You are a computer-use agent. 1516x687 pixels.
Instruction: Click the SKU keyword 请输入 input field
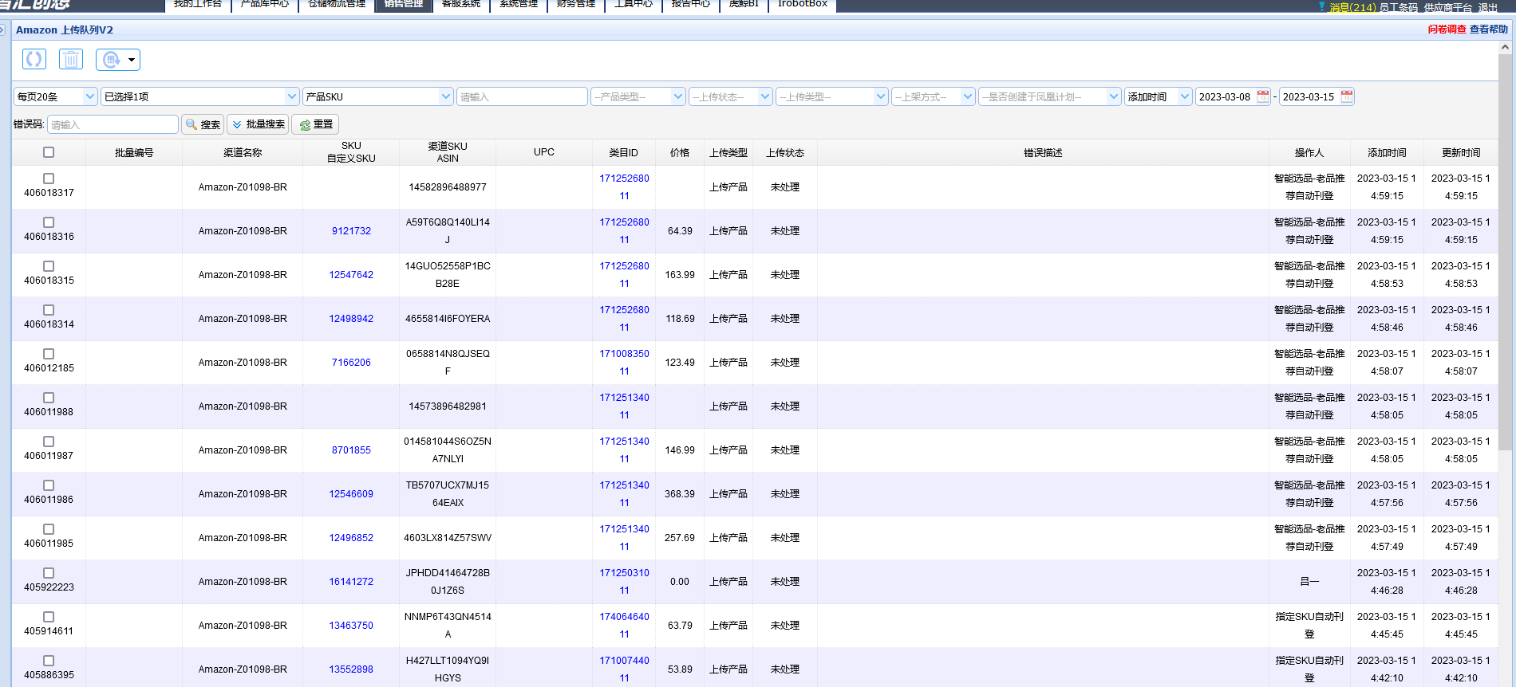pos(522,96)
